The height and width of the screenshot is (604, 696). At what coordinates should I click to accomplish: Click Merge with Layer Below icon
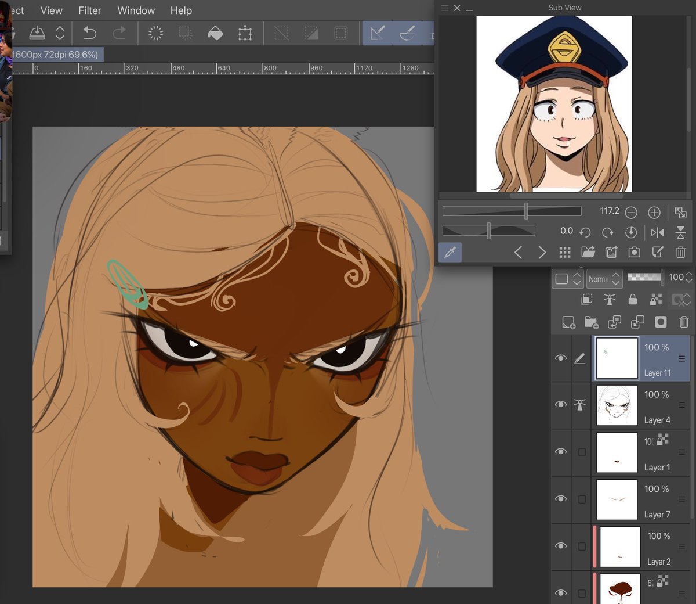click(x=637, y=322)
